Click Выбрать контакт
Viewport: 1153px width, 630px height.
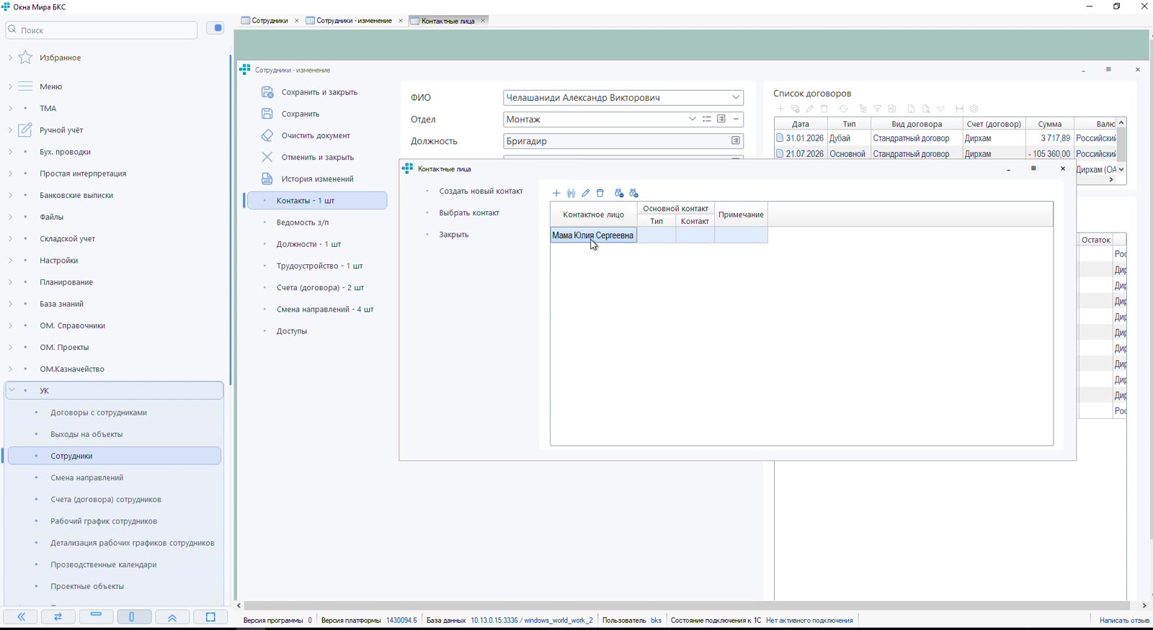[469, 213]
